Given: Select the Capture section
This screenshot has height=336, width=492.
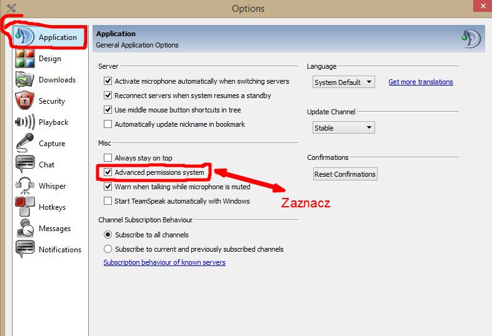Looking at the screenshot, I should click(x=49, y=144).
